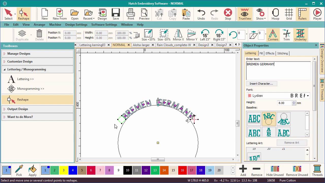325x183 pixels.
Task: Add a new color
Action: pyautogui.click(x=243, y=170)
